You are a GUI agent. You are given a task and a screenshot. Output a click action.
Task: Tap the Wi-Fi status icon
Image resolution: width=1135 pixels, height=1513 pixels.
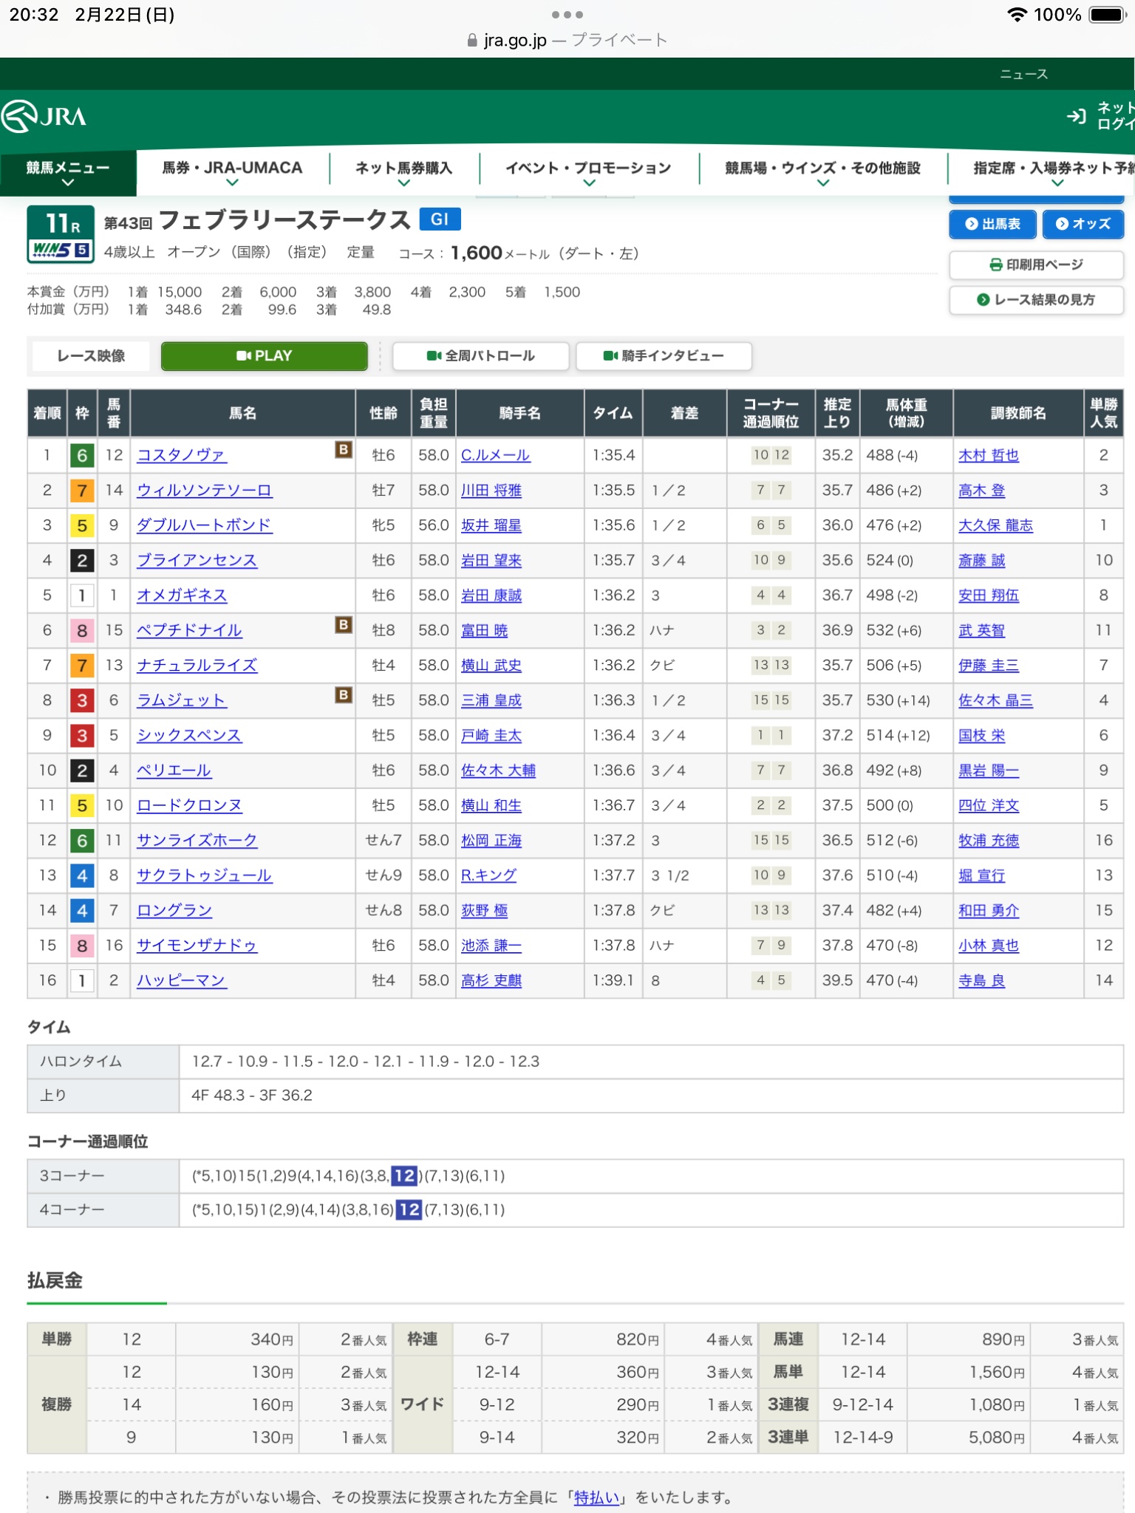coord(1018,15)
